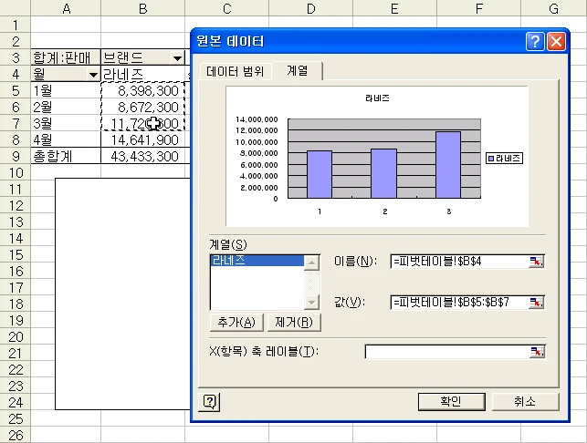
Task: Click the chart preview title 라네즈
Action: click(377, 98)
